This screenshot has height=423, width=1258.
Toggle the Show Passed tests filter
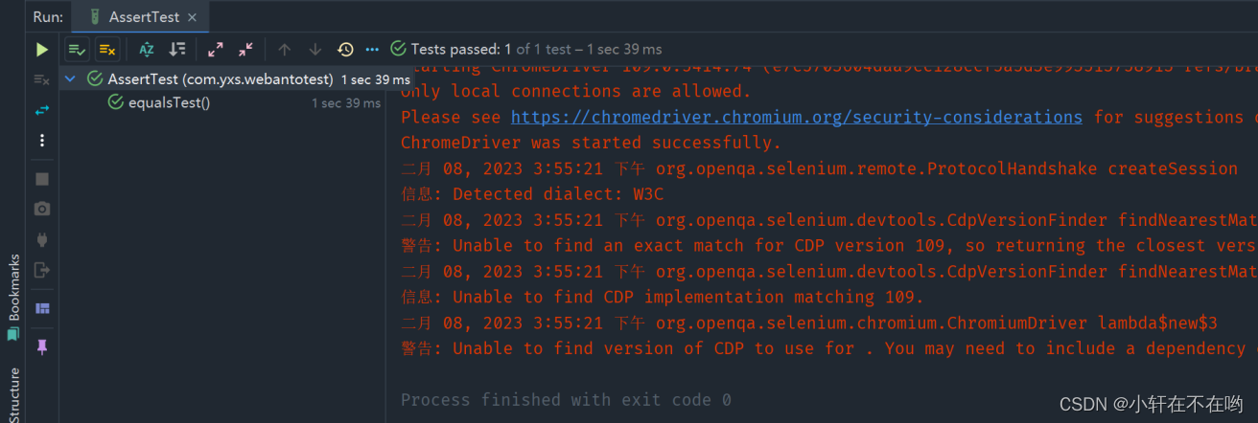tap(77, 49)
